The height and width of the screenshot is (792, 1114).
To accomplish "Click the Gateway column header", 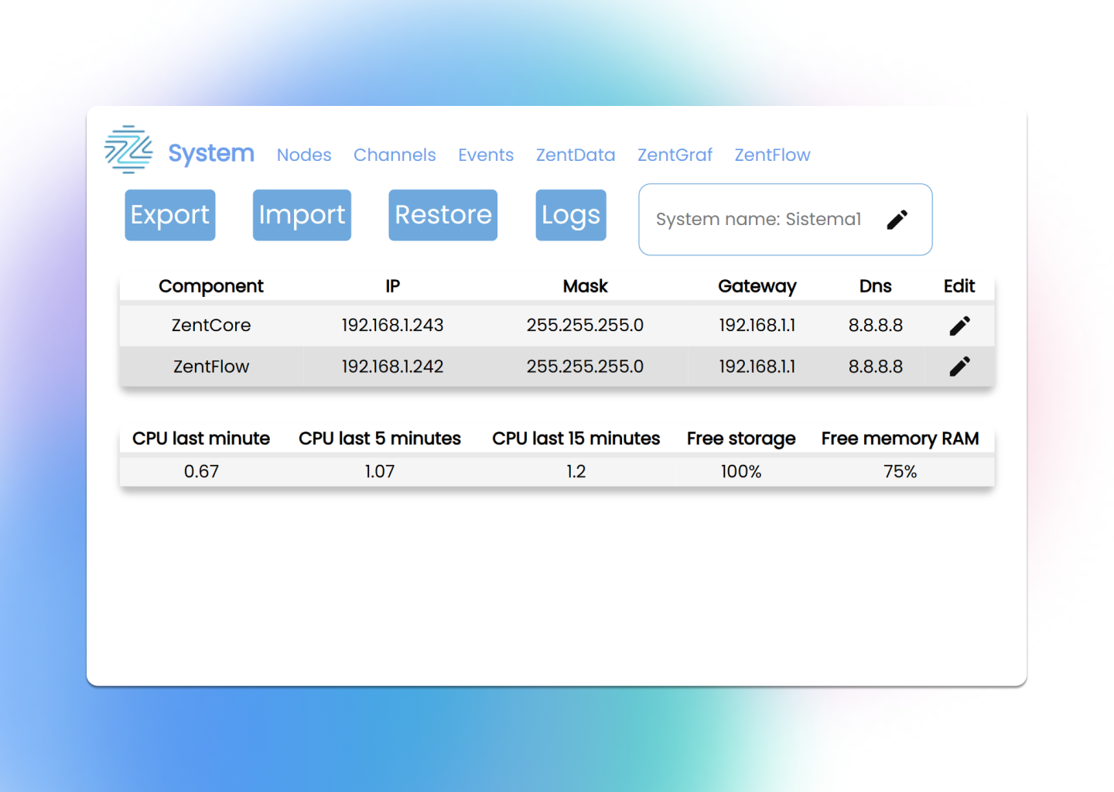I will point(757,286).
